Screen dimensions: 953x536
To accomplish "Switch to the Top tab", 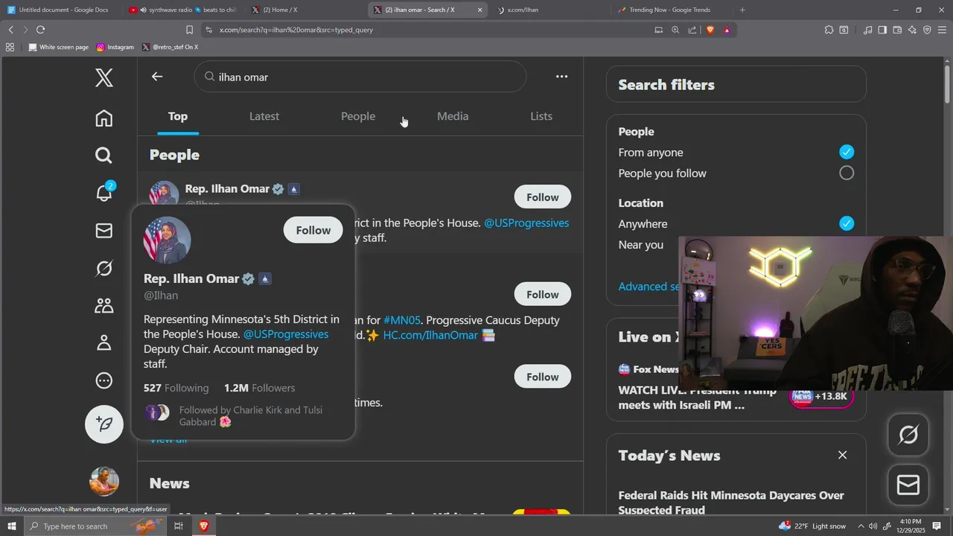I will click(178, 116).
